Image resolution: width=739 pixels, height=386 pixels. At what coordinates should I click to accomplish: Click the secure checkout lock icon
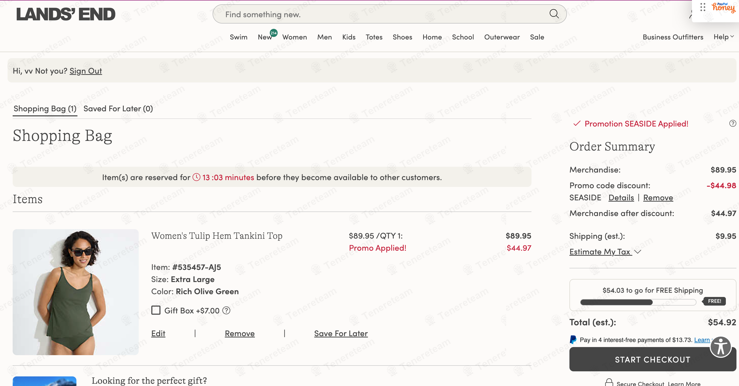point(609,382)
